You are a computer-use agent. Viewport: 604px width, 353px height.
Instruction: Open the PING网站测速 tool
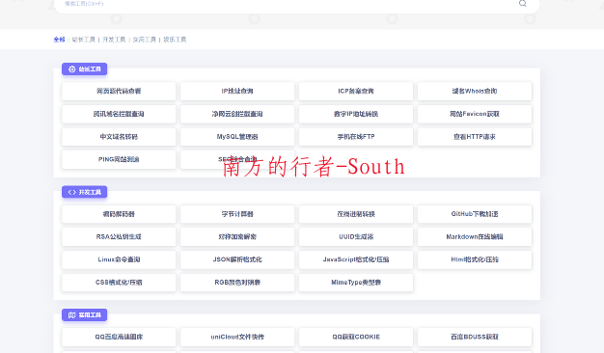coord(119,159)
